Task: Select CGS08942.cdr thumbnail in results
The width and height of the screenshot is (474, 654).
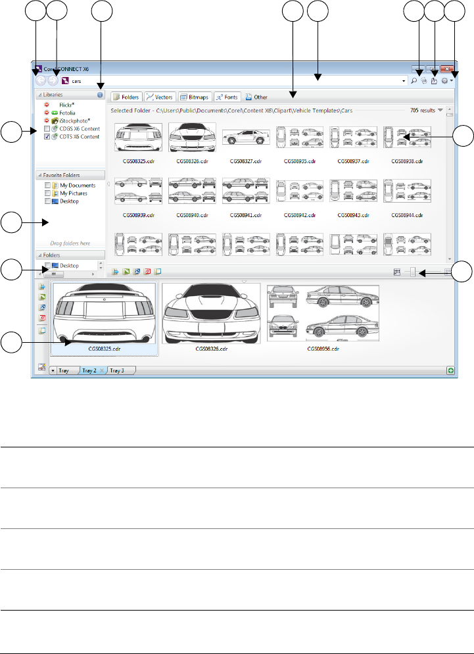Action: coord(300,191)
